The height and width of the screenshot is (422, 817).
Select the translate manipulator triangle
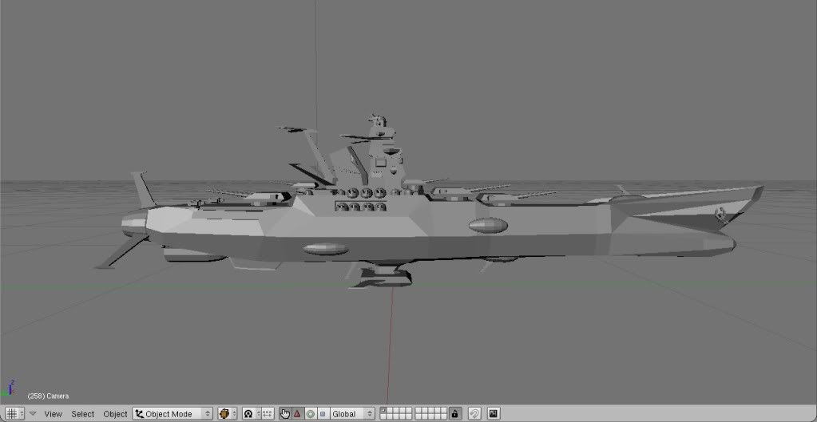(x=298, y=414)
